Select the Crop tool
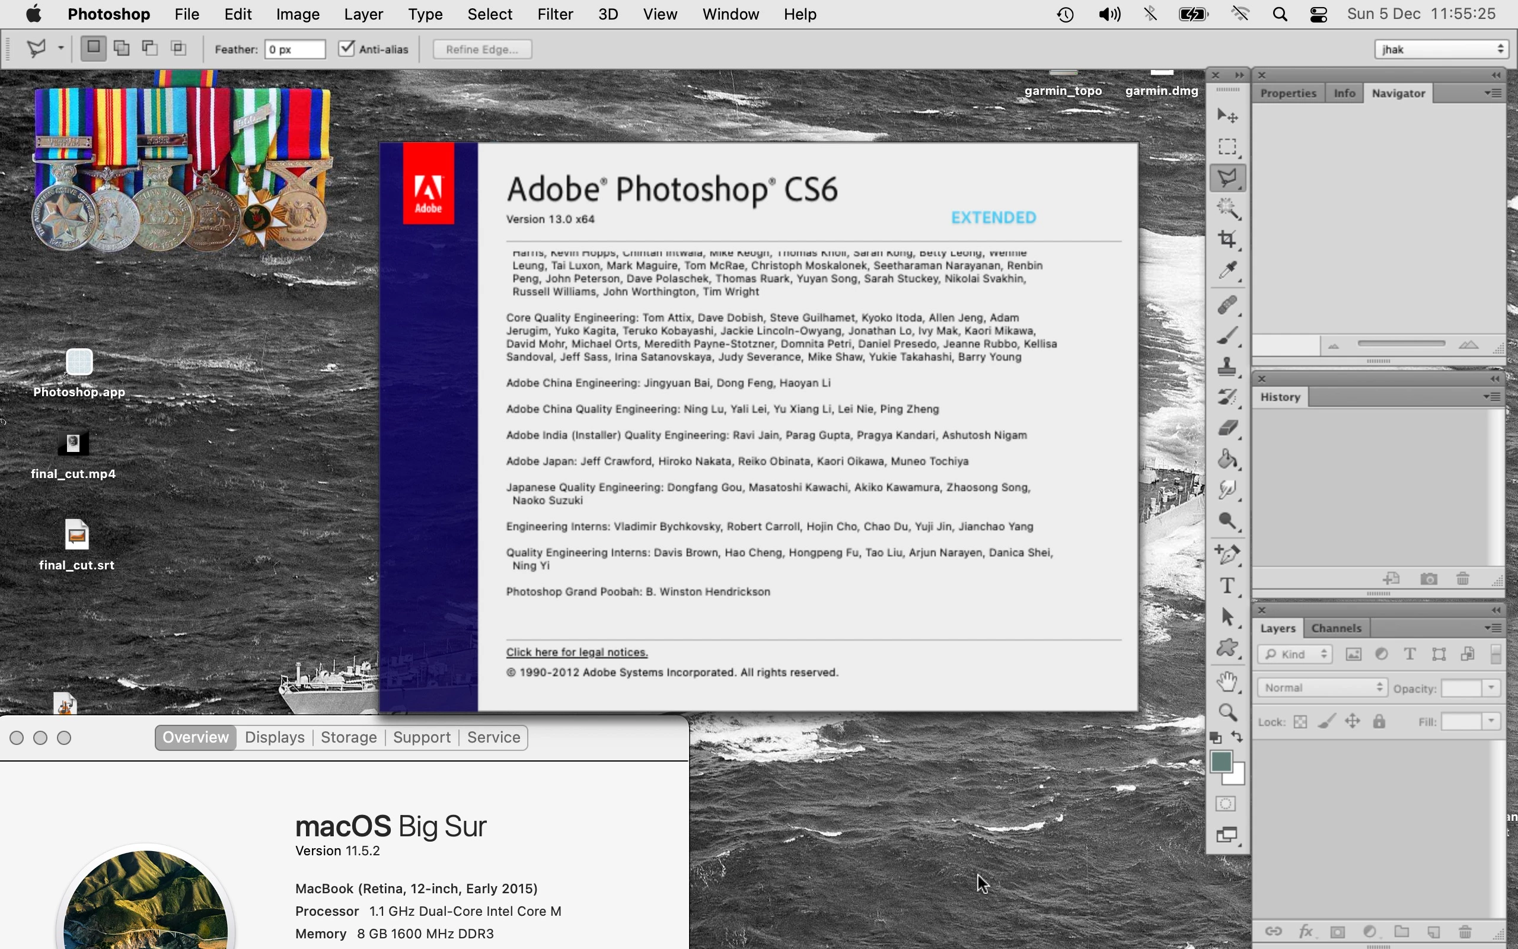The height and width of the screenshot is (949, 1518). tap(1227, 240)
